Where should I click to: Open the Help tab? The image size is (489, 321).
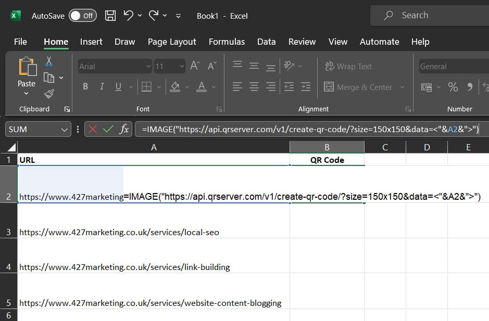coord(420,42)
